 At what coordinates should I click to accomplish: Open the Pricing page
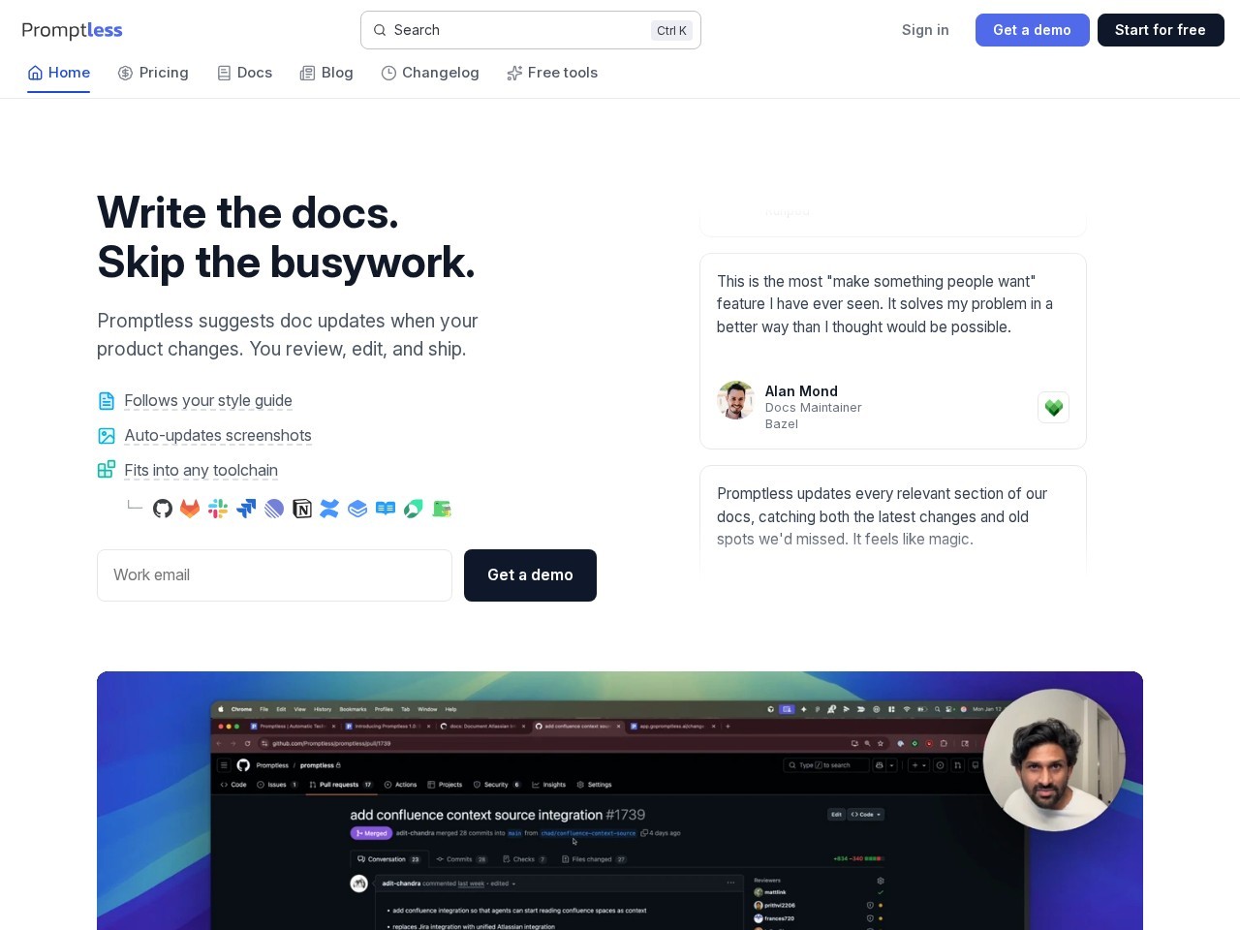[x=153, y=73]
